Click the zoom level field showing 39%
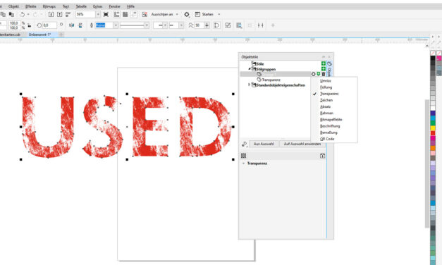442x265 pixels. click(x=86, y=14)
